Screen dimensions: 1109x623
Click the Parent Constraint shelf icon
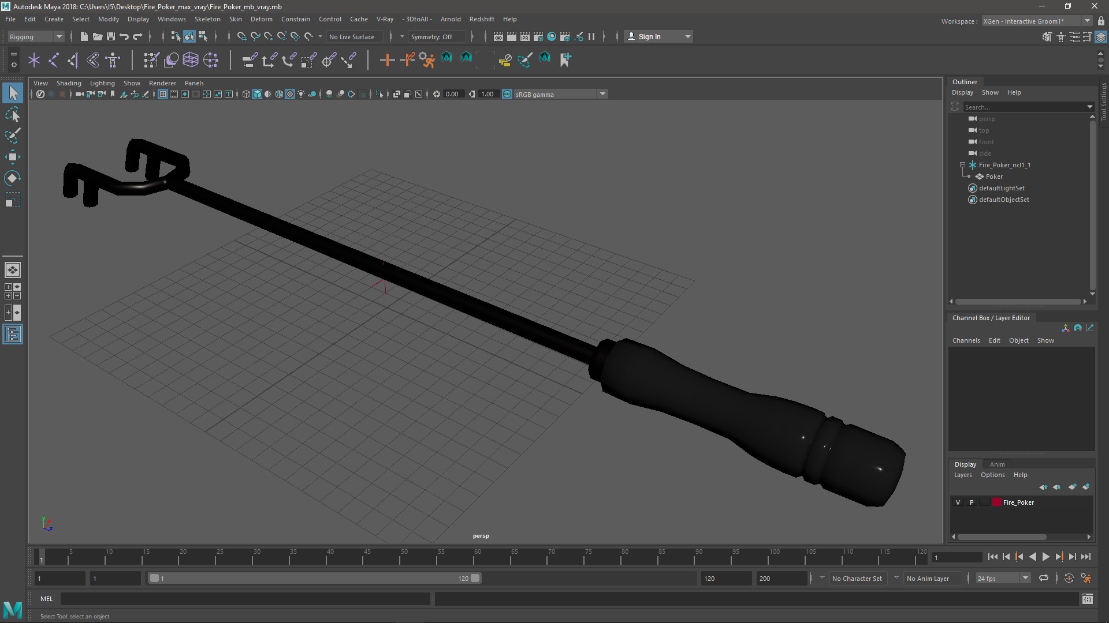click(x=250, y=60)
